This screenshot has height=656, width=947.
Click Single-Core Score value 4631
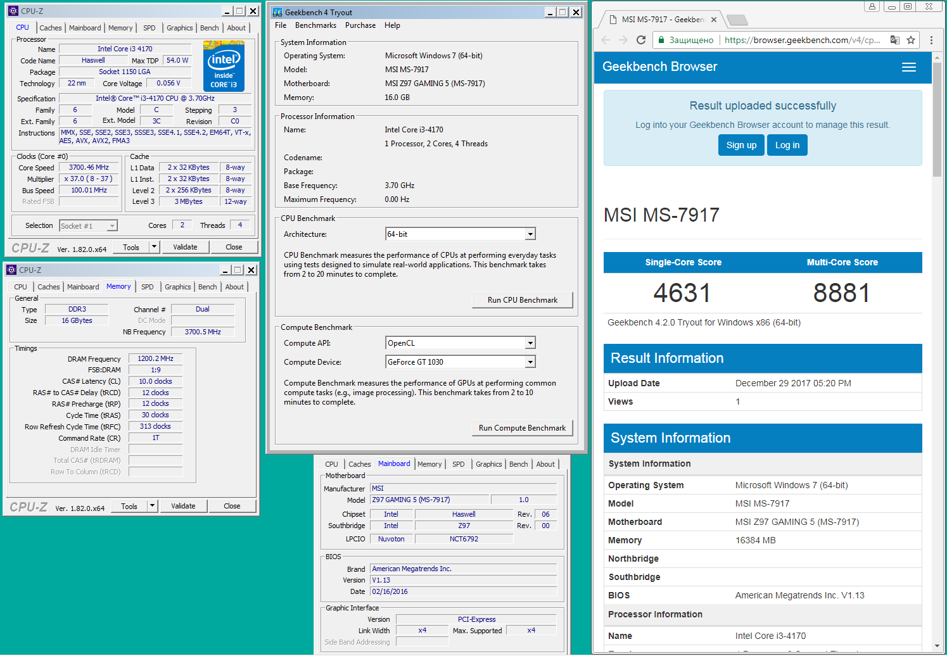(682, 293)
